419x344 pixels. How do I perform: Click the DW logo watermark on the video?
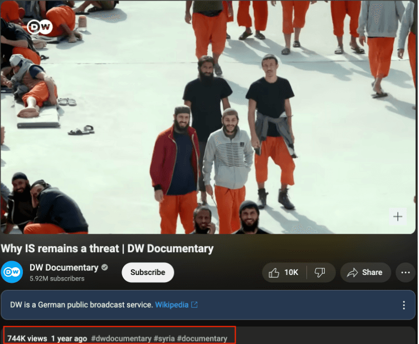coord(40,27)
